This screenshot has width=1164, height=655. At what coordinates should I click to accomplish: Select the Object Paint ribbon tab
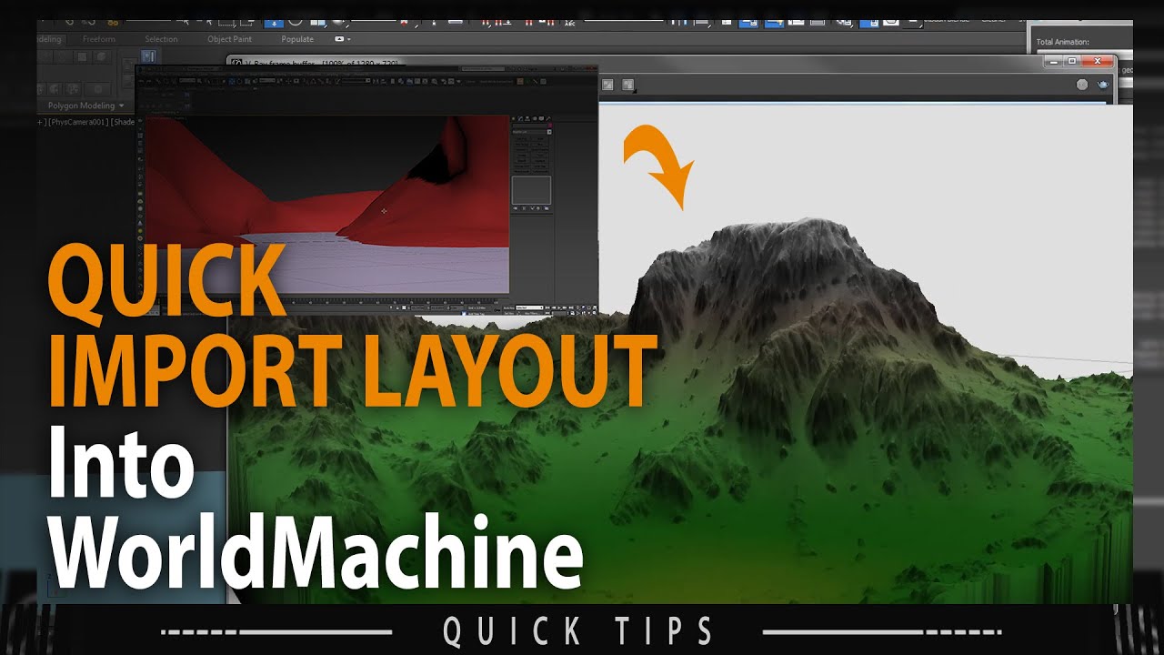pyautogui.click(x=229, y=39)
